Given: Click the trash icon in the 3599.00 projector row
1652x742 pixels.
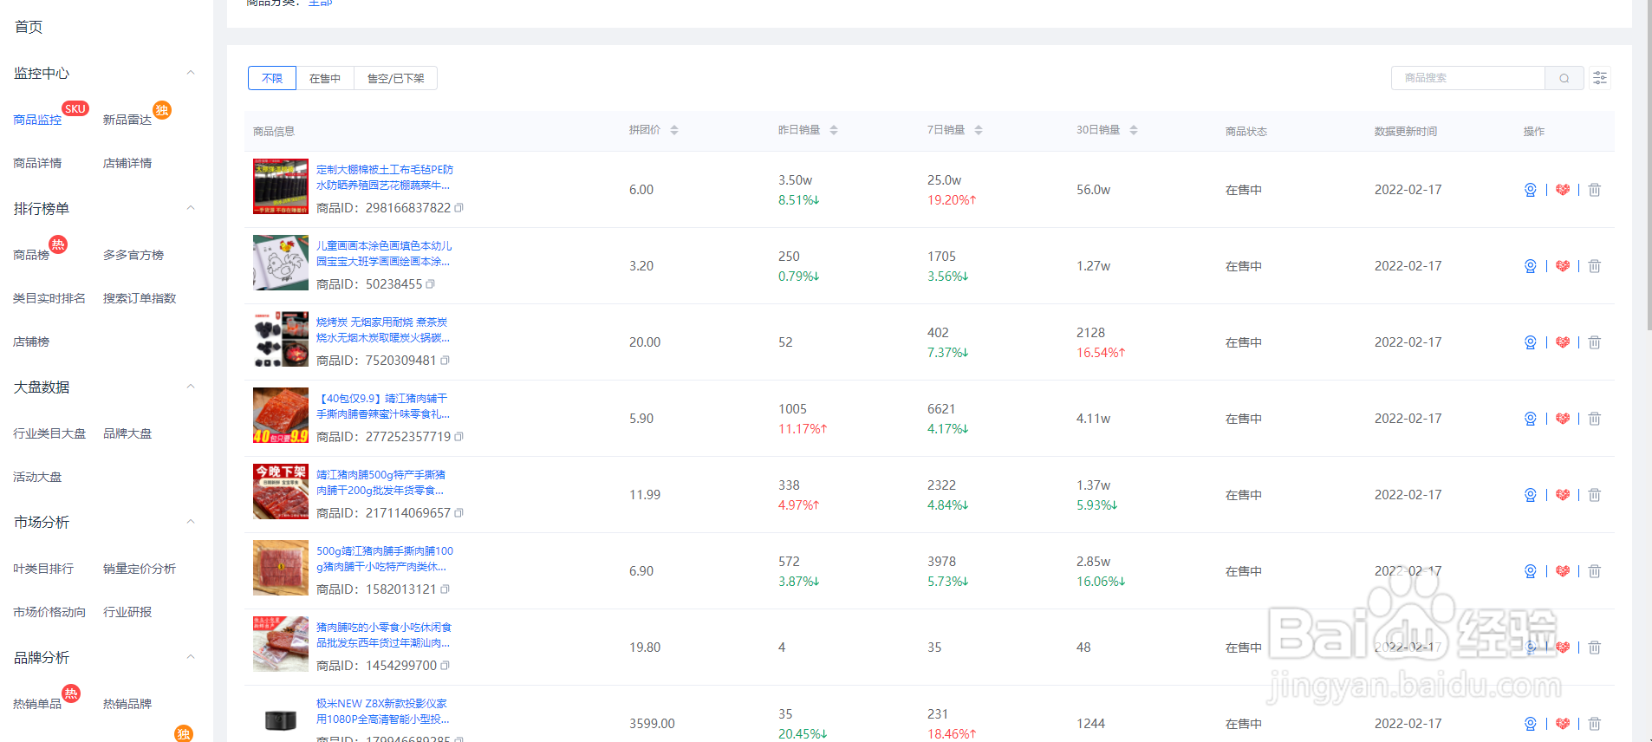Looking at the screenshot, I should pos(1595,724).
